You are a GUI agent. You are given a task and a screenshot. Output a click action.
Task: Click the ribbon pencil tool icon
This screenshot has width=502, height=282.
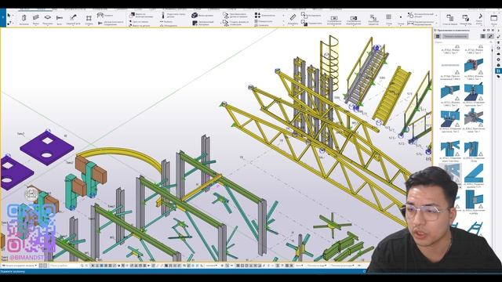click(x=293, y=17)
